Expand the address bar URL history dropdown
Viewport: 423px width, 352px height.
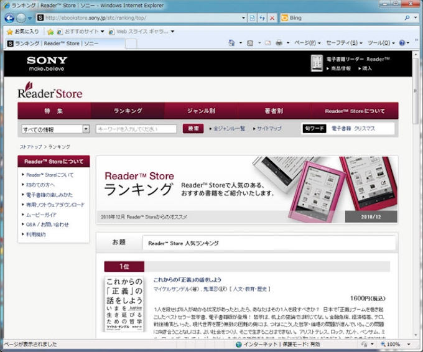[x=243, y=18]
